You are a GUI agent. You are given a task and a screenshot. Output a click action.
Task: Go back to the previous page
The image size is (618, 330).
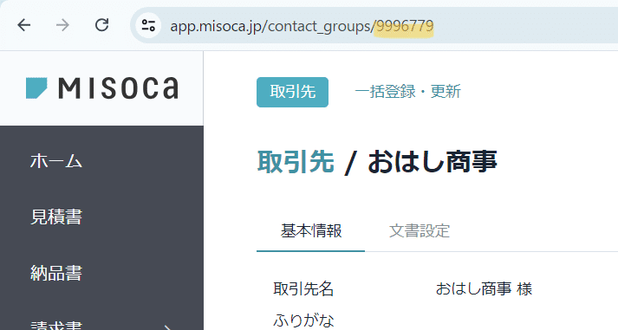pyautogui.click(x=24, y=25)
